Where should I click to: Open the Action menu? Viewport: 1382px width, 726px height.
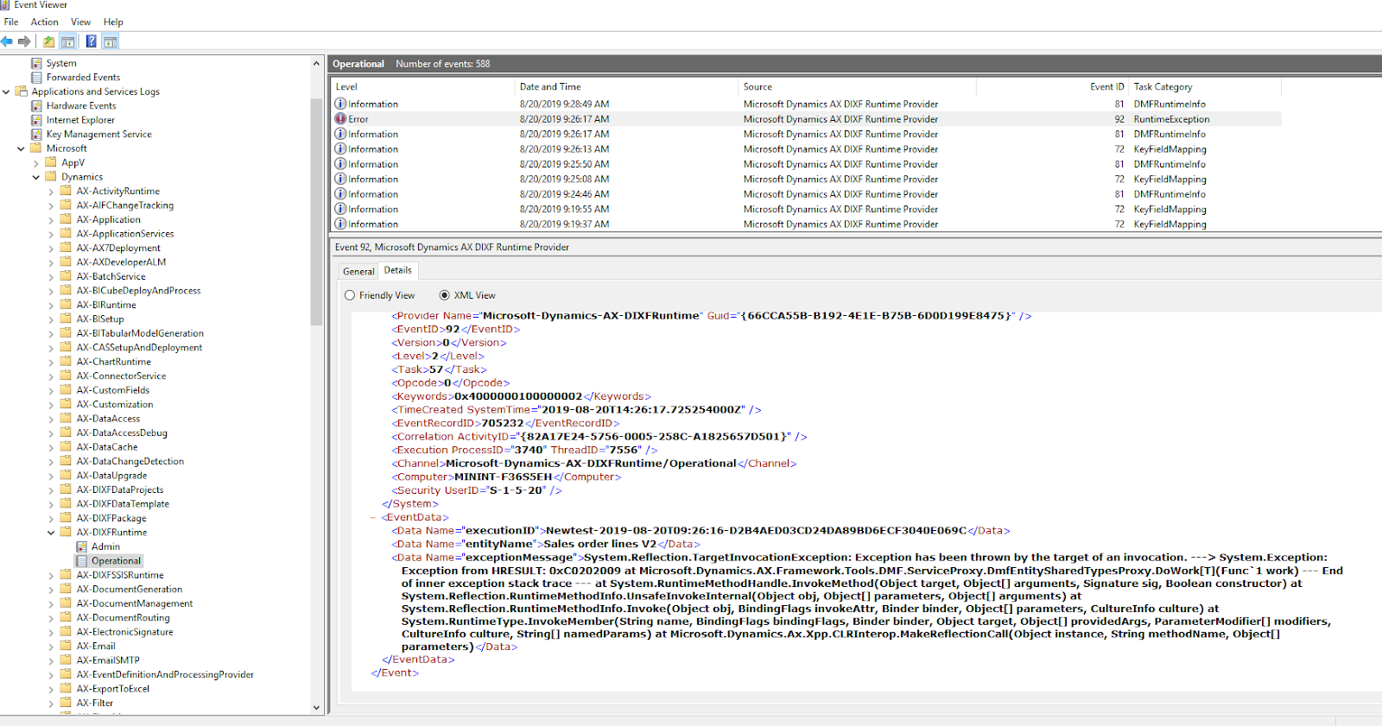[45, 22]
